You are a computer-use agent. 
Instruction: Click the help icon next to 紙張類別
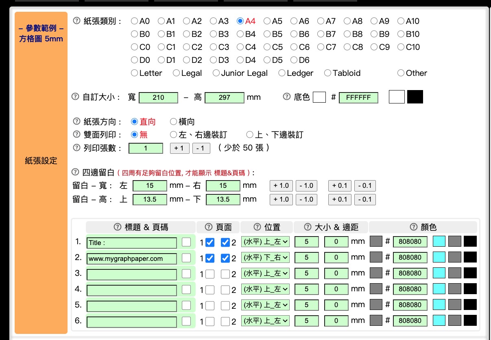(x=76, y=20)
